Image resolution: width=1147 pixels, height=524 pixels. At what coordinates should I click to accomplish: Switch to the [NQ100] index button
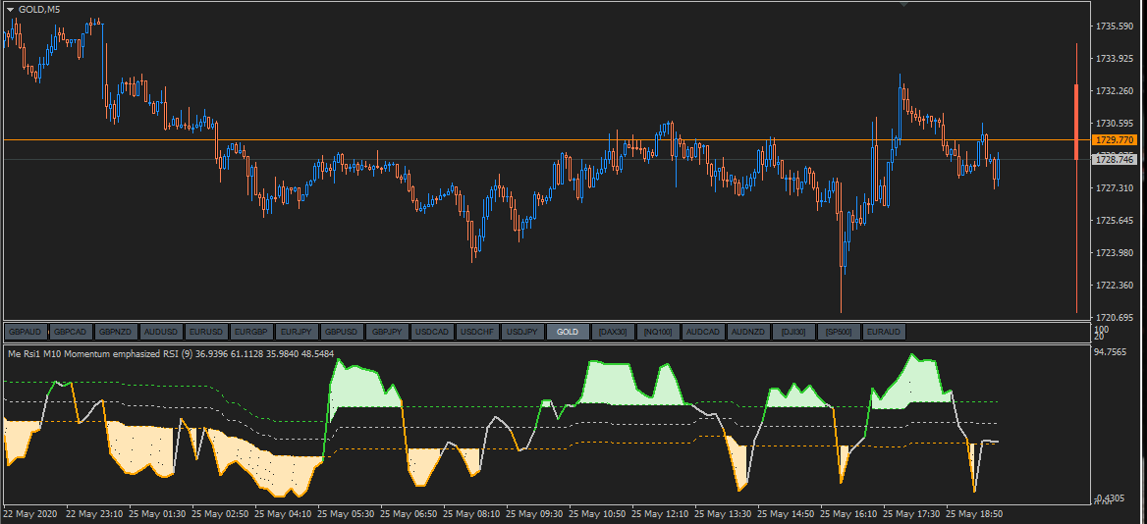click(x=658, y=332)
